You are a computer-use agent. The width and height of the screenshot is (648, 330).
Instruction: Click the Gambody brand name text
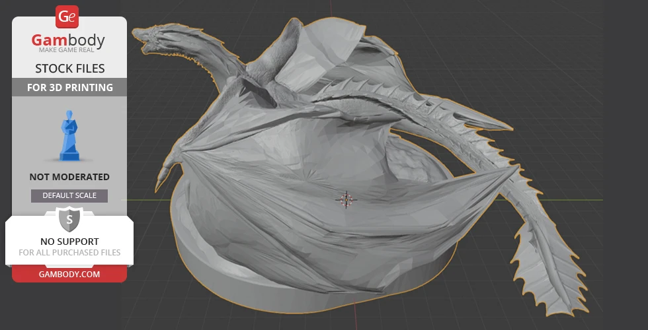click(x=69, y=41)
